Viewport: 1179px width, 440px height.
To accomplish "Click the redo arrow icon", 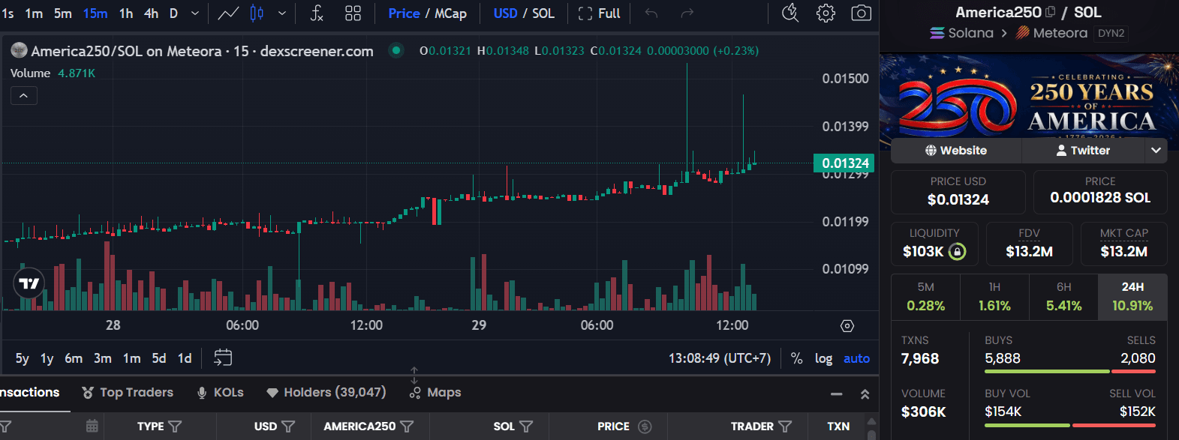I will (687, 13).
